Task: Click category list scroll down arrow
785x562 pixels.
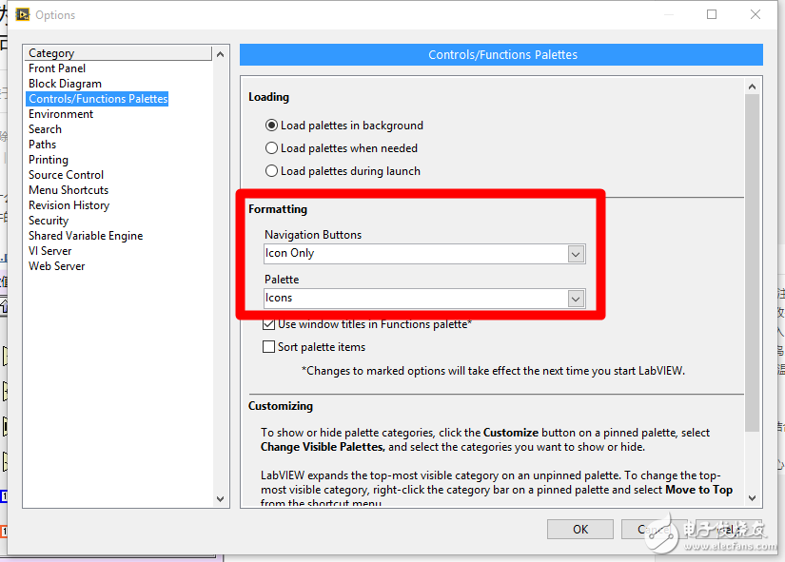Action: [x=221, y=499]
